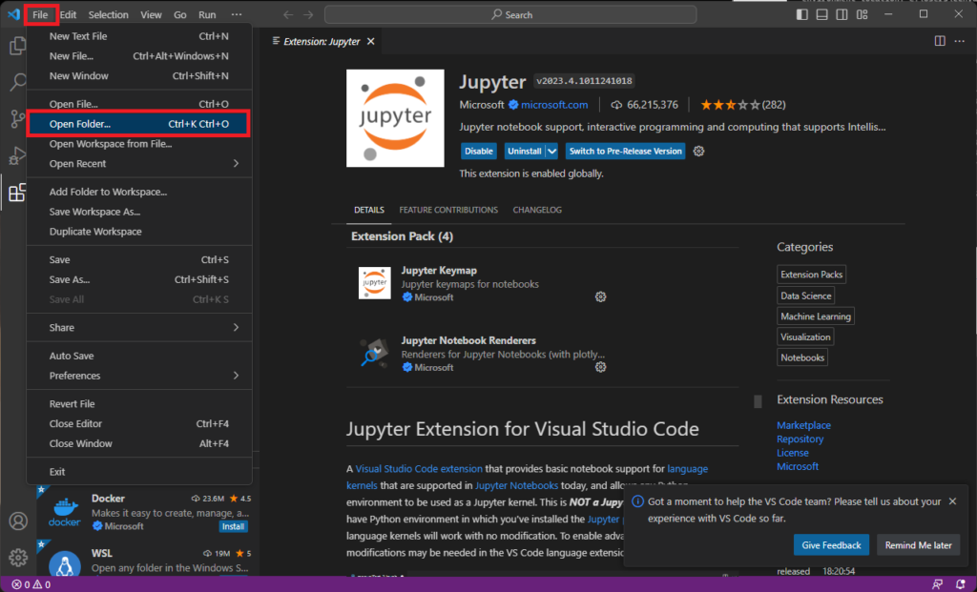Open the Go menu
The height and width of the screenshot is (592, 977).
coord(180,14)
